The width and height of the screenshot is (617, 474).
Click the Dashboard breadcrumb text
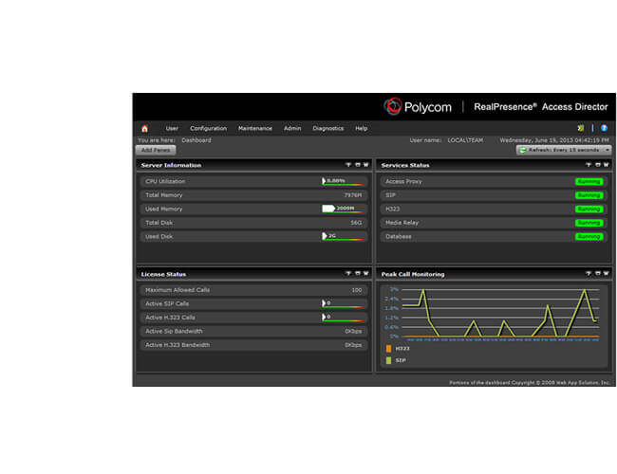tap(196, 140)
